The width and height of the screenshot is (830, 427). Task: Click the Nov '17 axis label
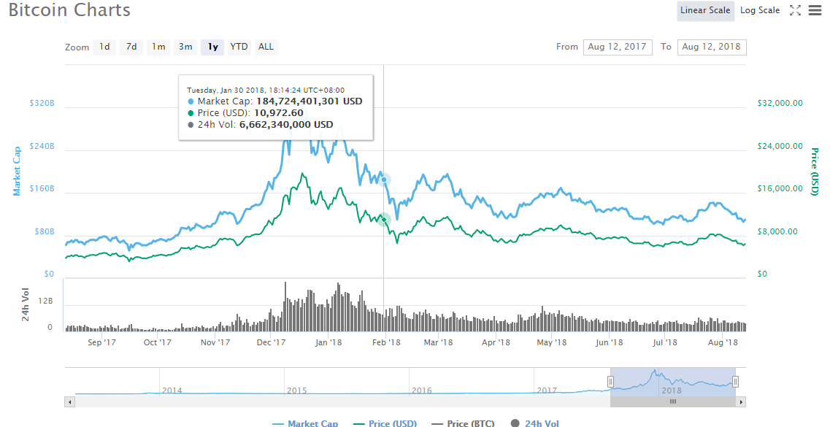click(215, 342)
